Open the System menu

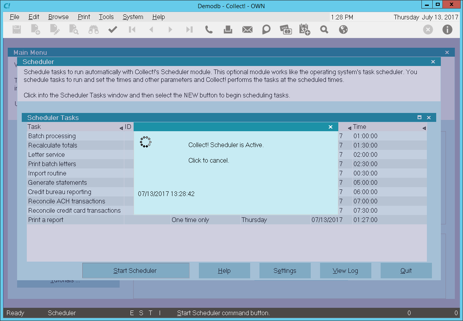click(133, 17)
